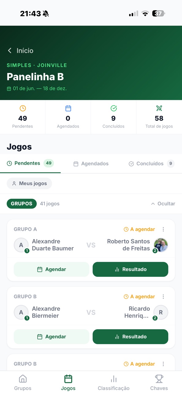Screen dimensions: 182x395
Task: Open the Classificação bar chart tab
Action: point(114,383)
